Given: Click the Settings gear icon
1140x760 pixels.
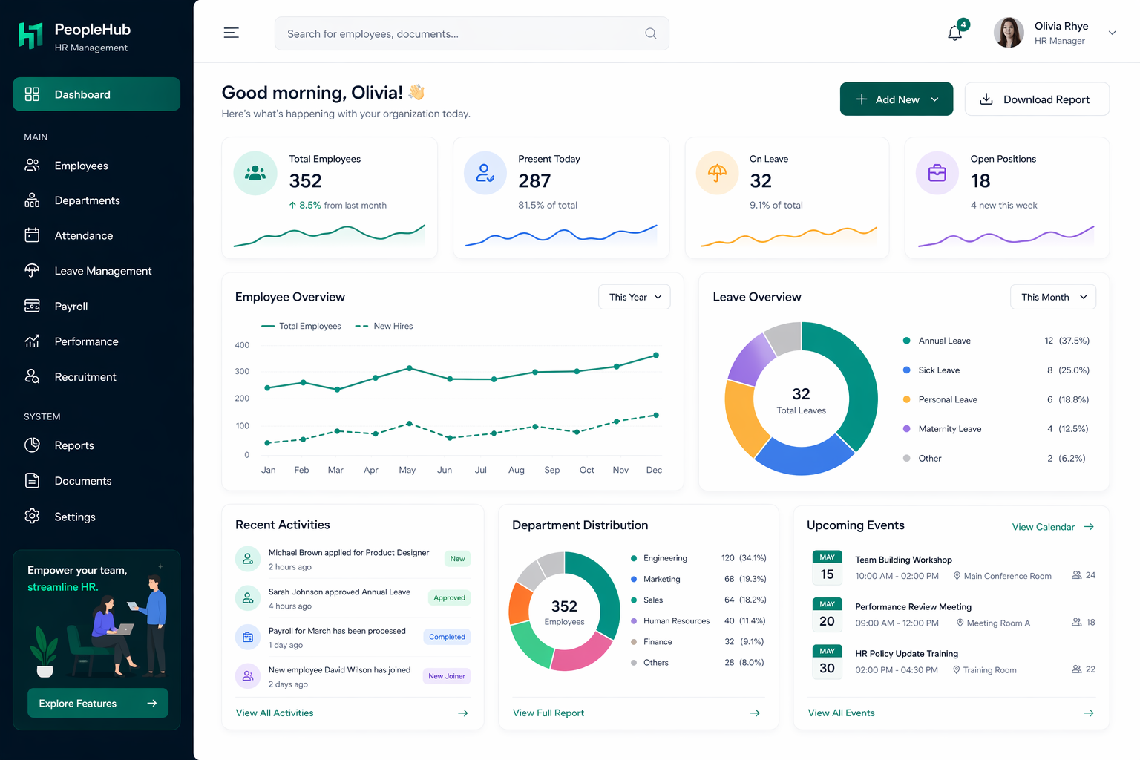Looking at the screenshot, I should coord(32,517).
